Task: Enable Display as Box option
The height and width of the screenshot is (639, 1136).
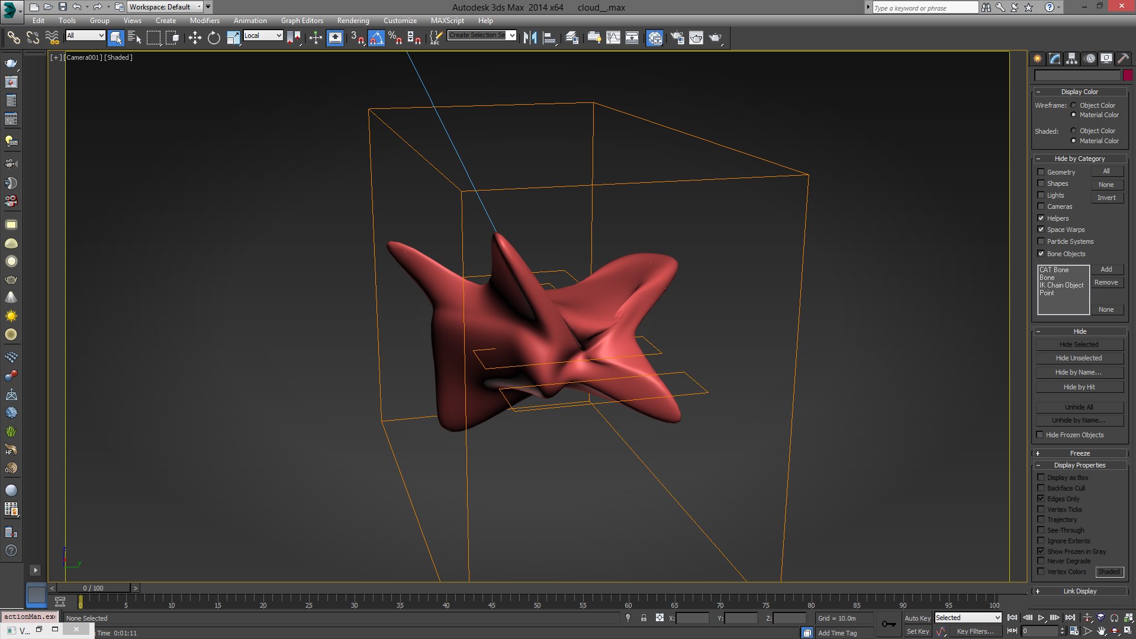Action: click(x=1041, y=477)
